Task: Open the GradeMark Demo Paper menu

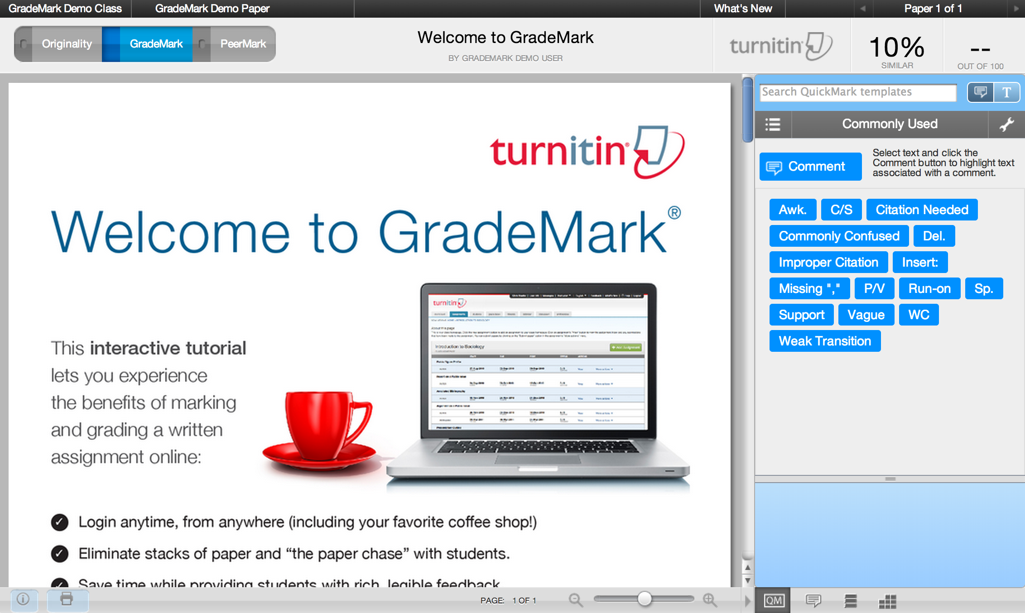Action: (x=212, y=9)
